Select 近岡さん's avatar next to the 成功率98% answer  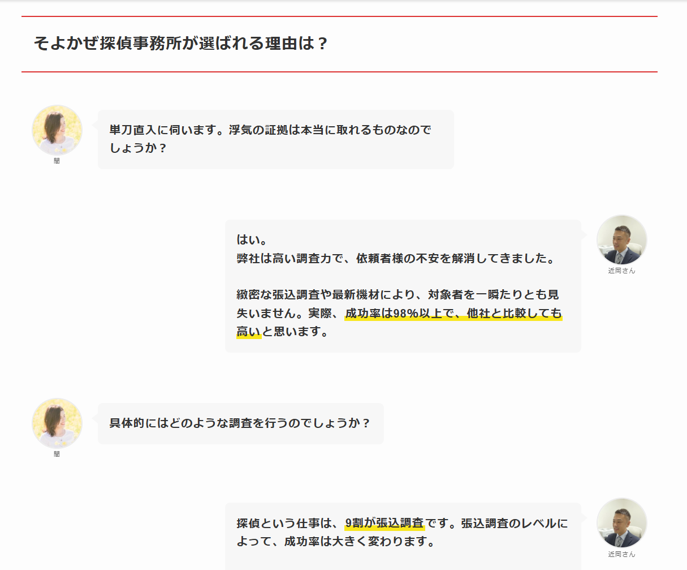621,240
